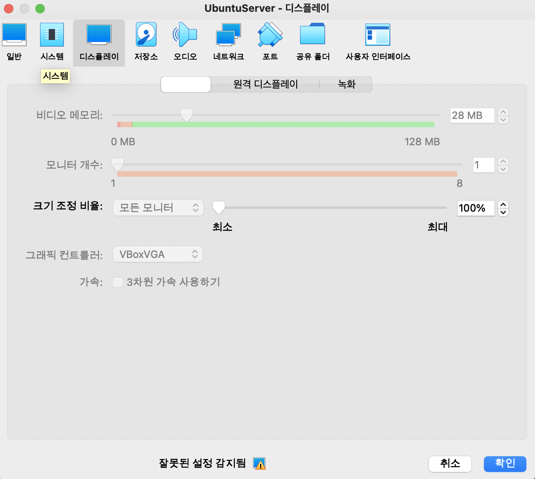Increase scale factor with stepper up arrow
The height and width of the screenshot is (479, 535).
click(503, 204)
